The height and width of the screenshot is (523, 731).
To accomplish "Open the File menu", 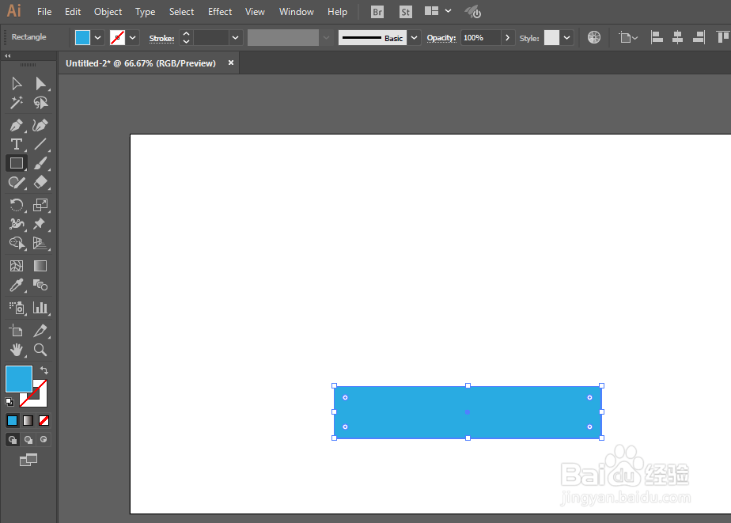I will [x=44, y=12].
